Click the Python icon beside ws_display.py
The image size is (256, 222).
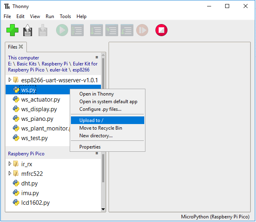(x=16, y=109)
